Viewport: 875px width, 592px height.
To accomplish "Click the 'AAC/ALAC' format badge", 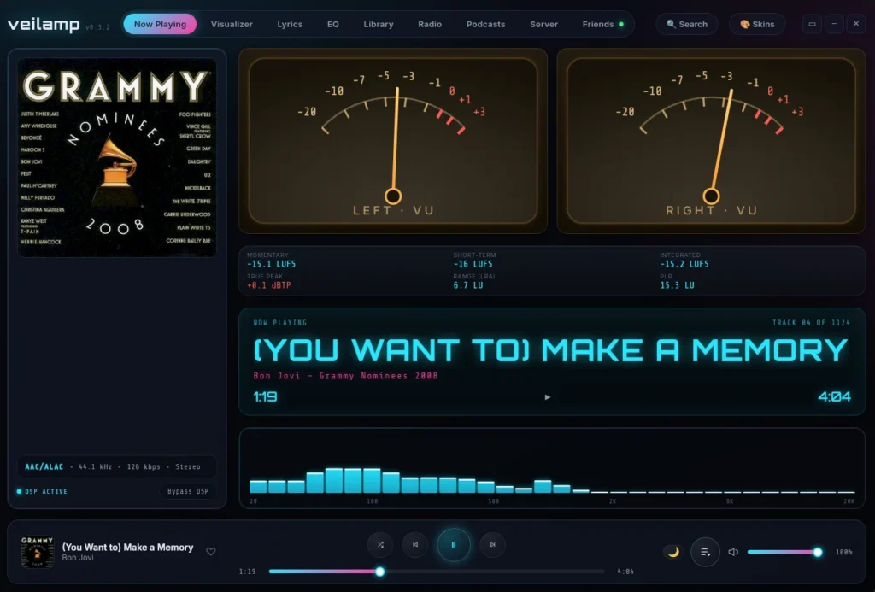I will click(x=44, y=467).
